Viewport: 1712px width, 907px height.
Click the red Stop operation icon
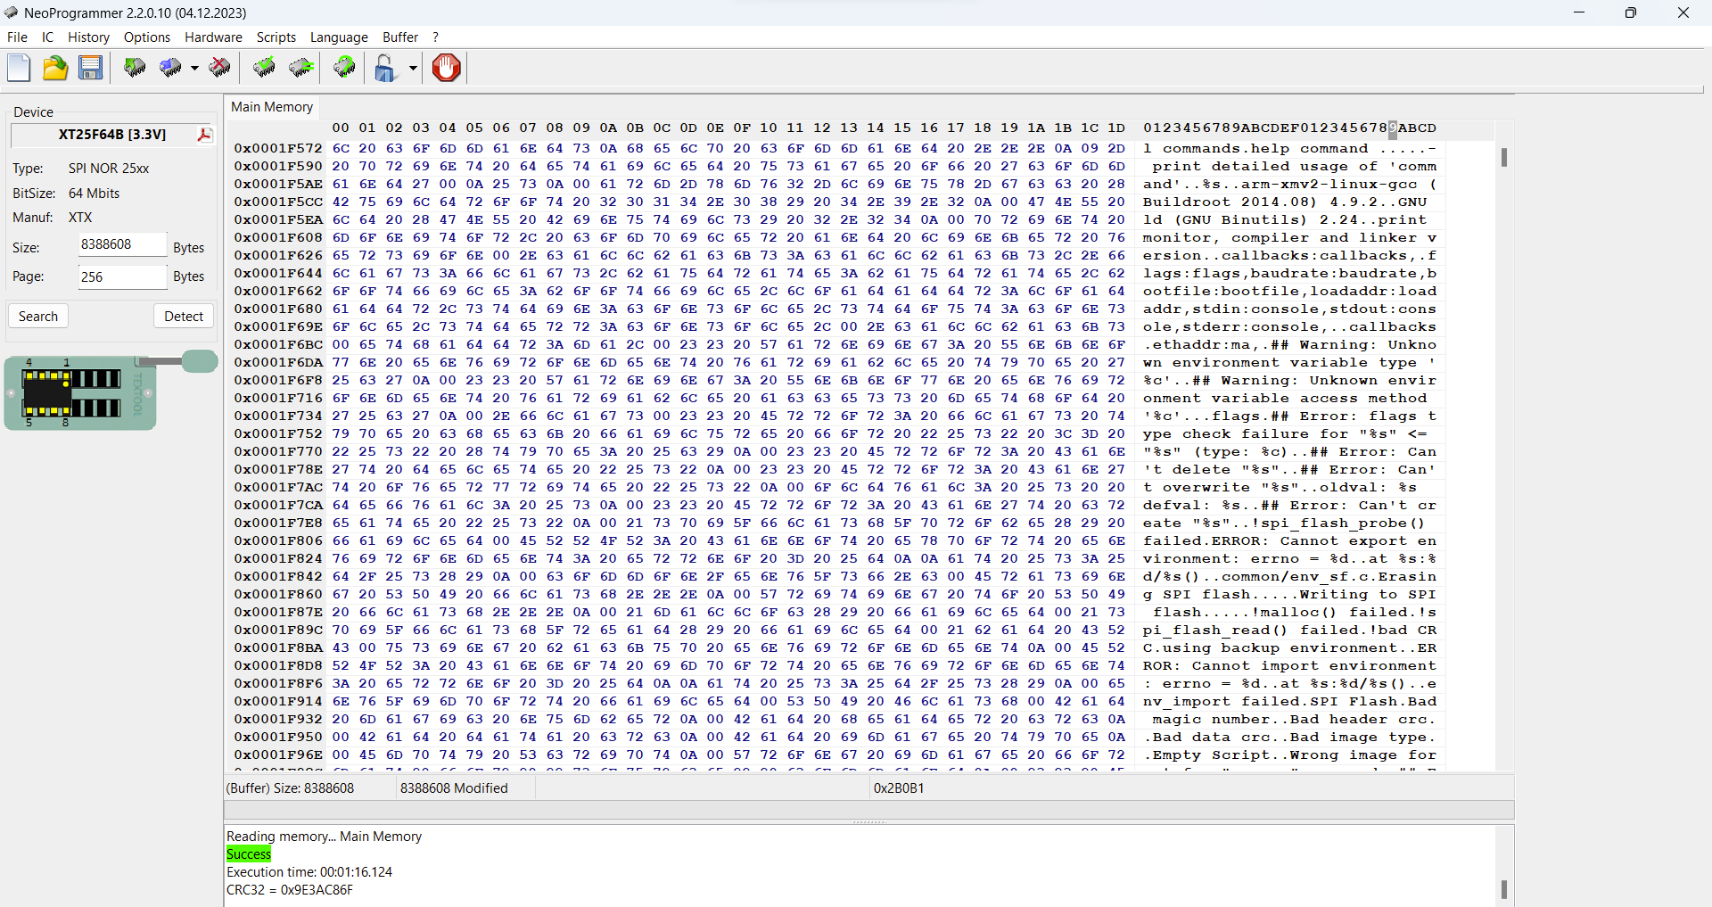[x=446, y=68]
